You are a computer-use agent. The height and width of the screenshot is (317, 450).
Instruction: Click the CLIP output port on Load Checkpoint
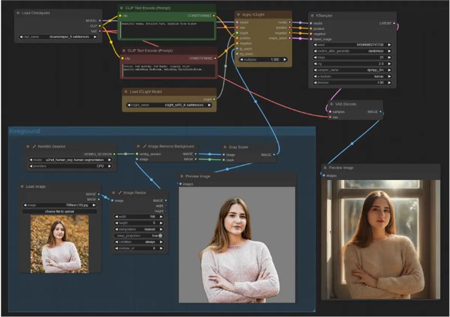coord(100,26)
